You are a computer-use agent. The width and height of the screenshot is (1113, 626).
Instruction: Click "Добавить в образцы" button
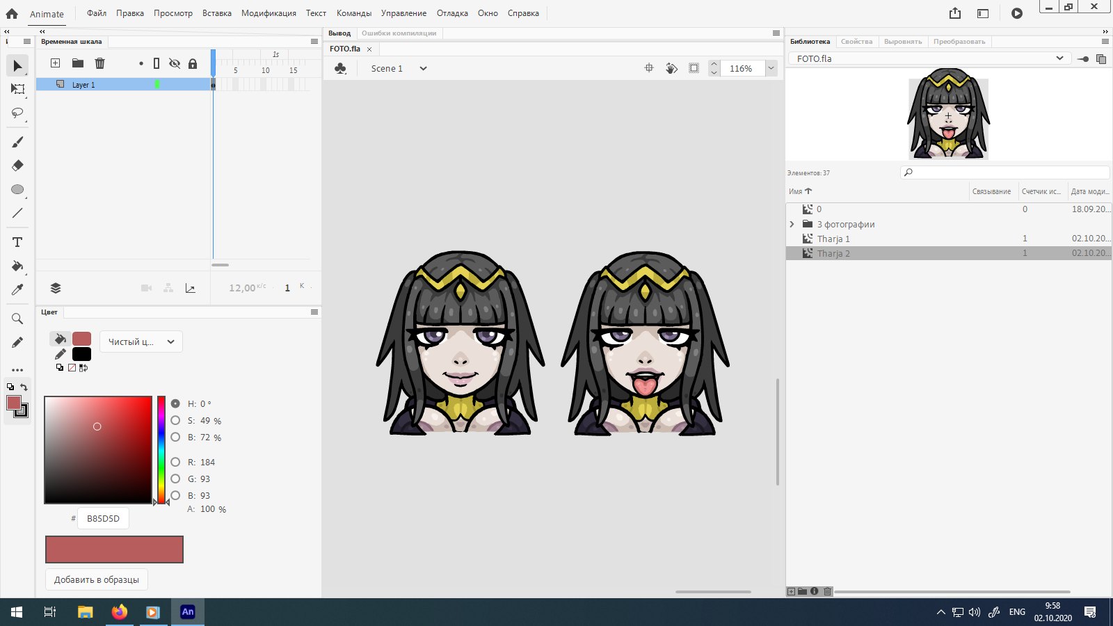pos(97,579)
